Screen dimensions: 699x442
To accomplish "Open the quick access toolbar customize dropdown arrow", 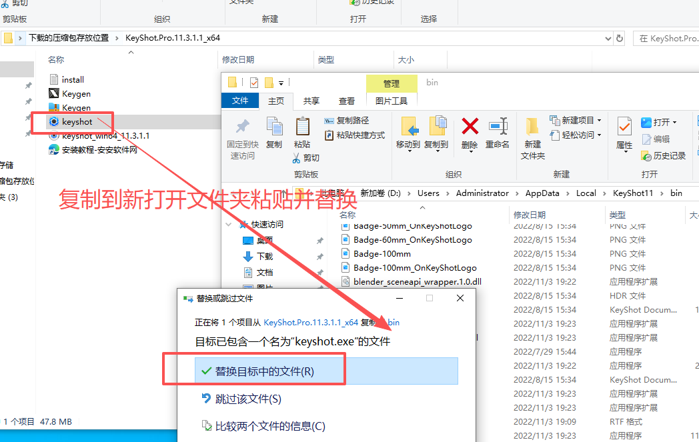I will pos(281,83).
